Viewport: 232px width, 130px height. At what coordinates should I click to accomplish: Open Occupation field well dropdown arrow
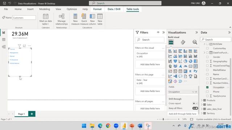coord(193,92)
